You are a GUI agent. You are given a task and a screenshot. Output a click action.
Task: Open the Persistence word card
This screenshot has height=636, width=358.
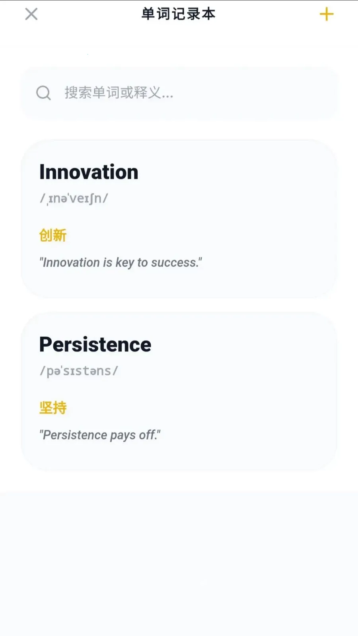[179, 392]
